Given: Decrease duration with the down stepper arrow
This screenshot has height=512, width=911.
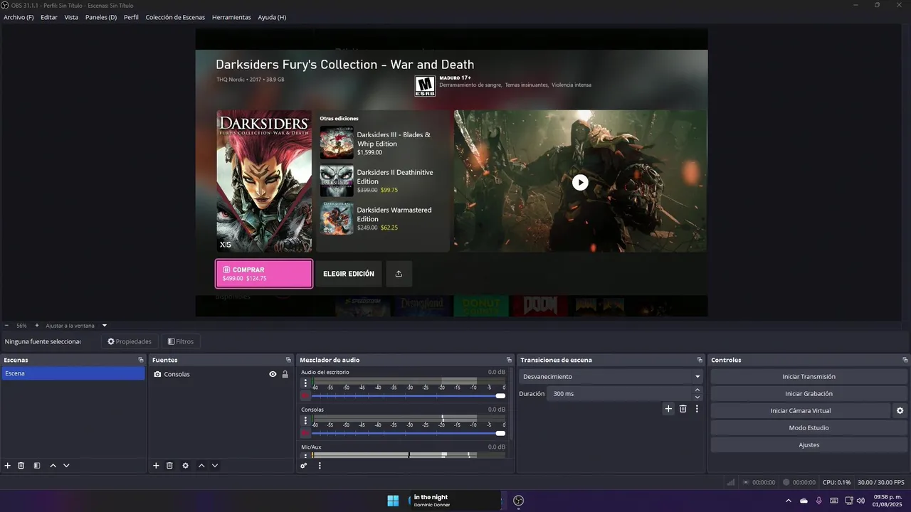Looking at the screenshot, I should 697,398.
